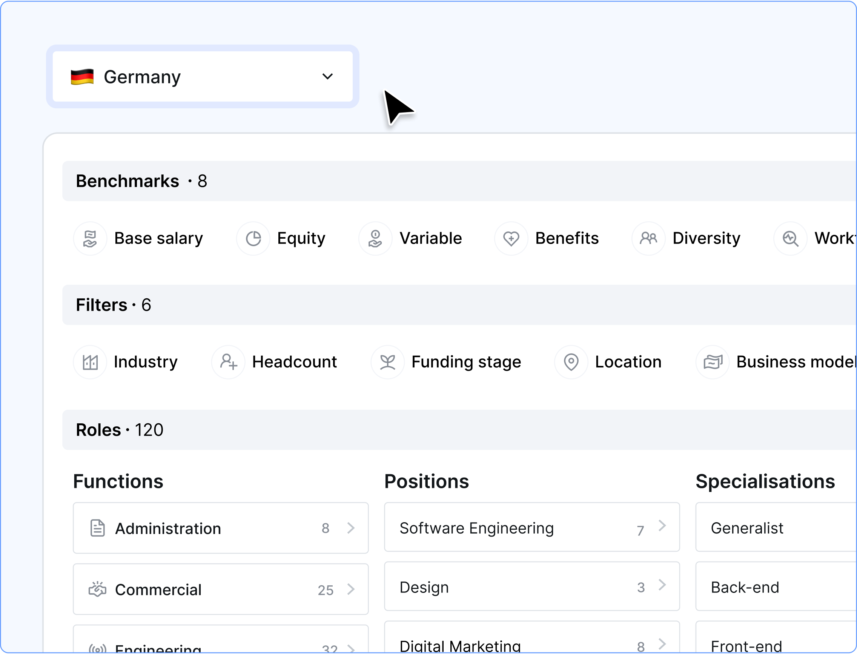Click the Funding stage sprout icon

pos(388,362)
